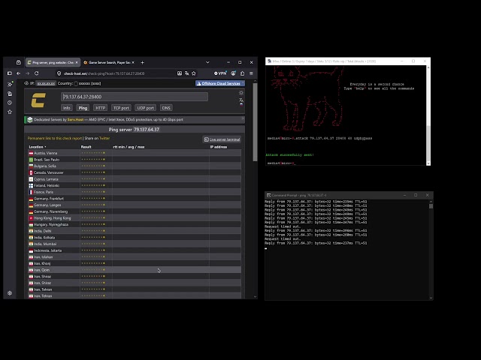Expand the list all tabs dropdown
This screenshot has width=481, height=360.
(207, 62)
